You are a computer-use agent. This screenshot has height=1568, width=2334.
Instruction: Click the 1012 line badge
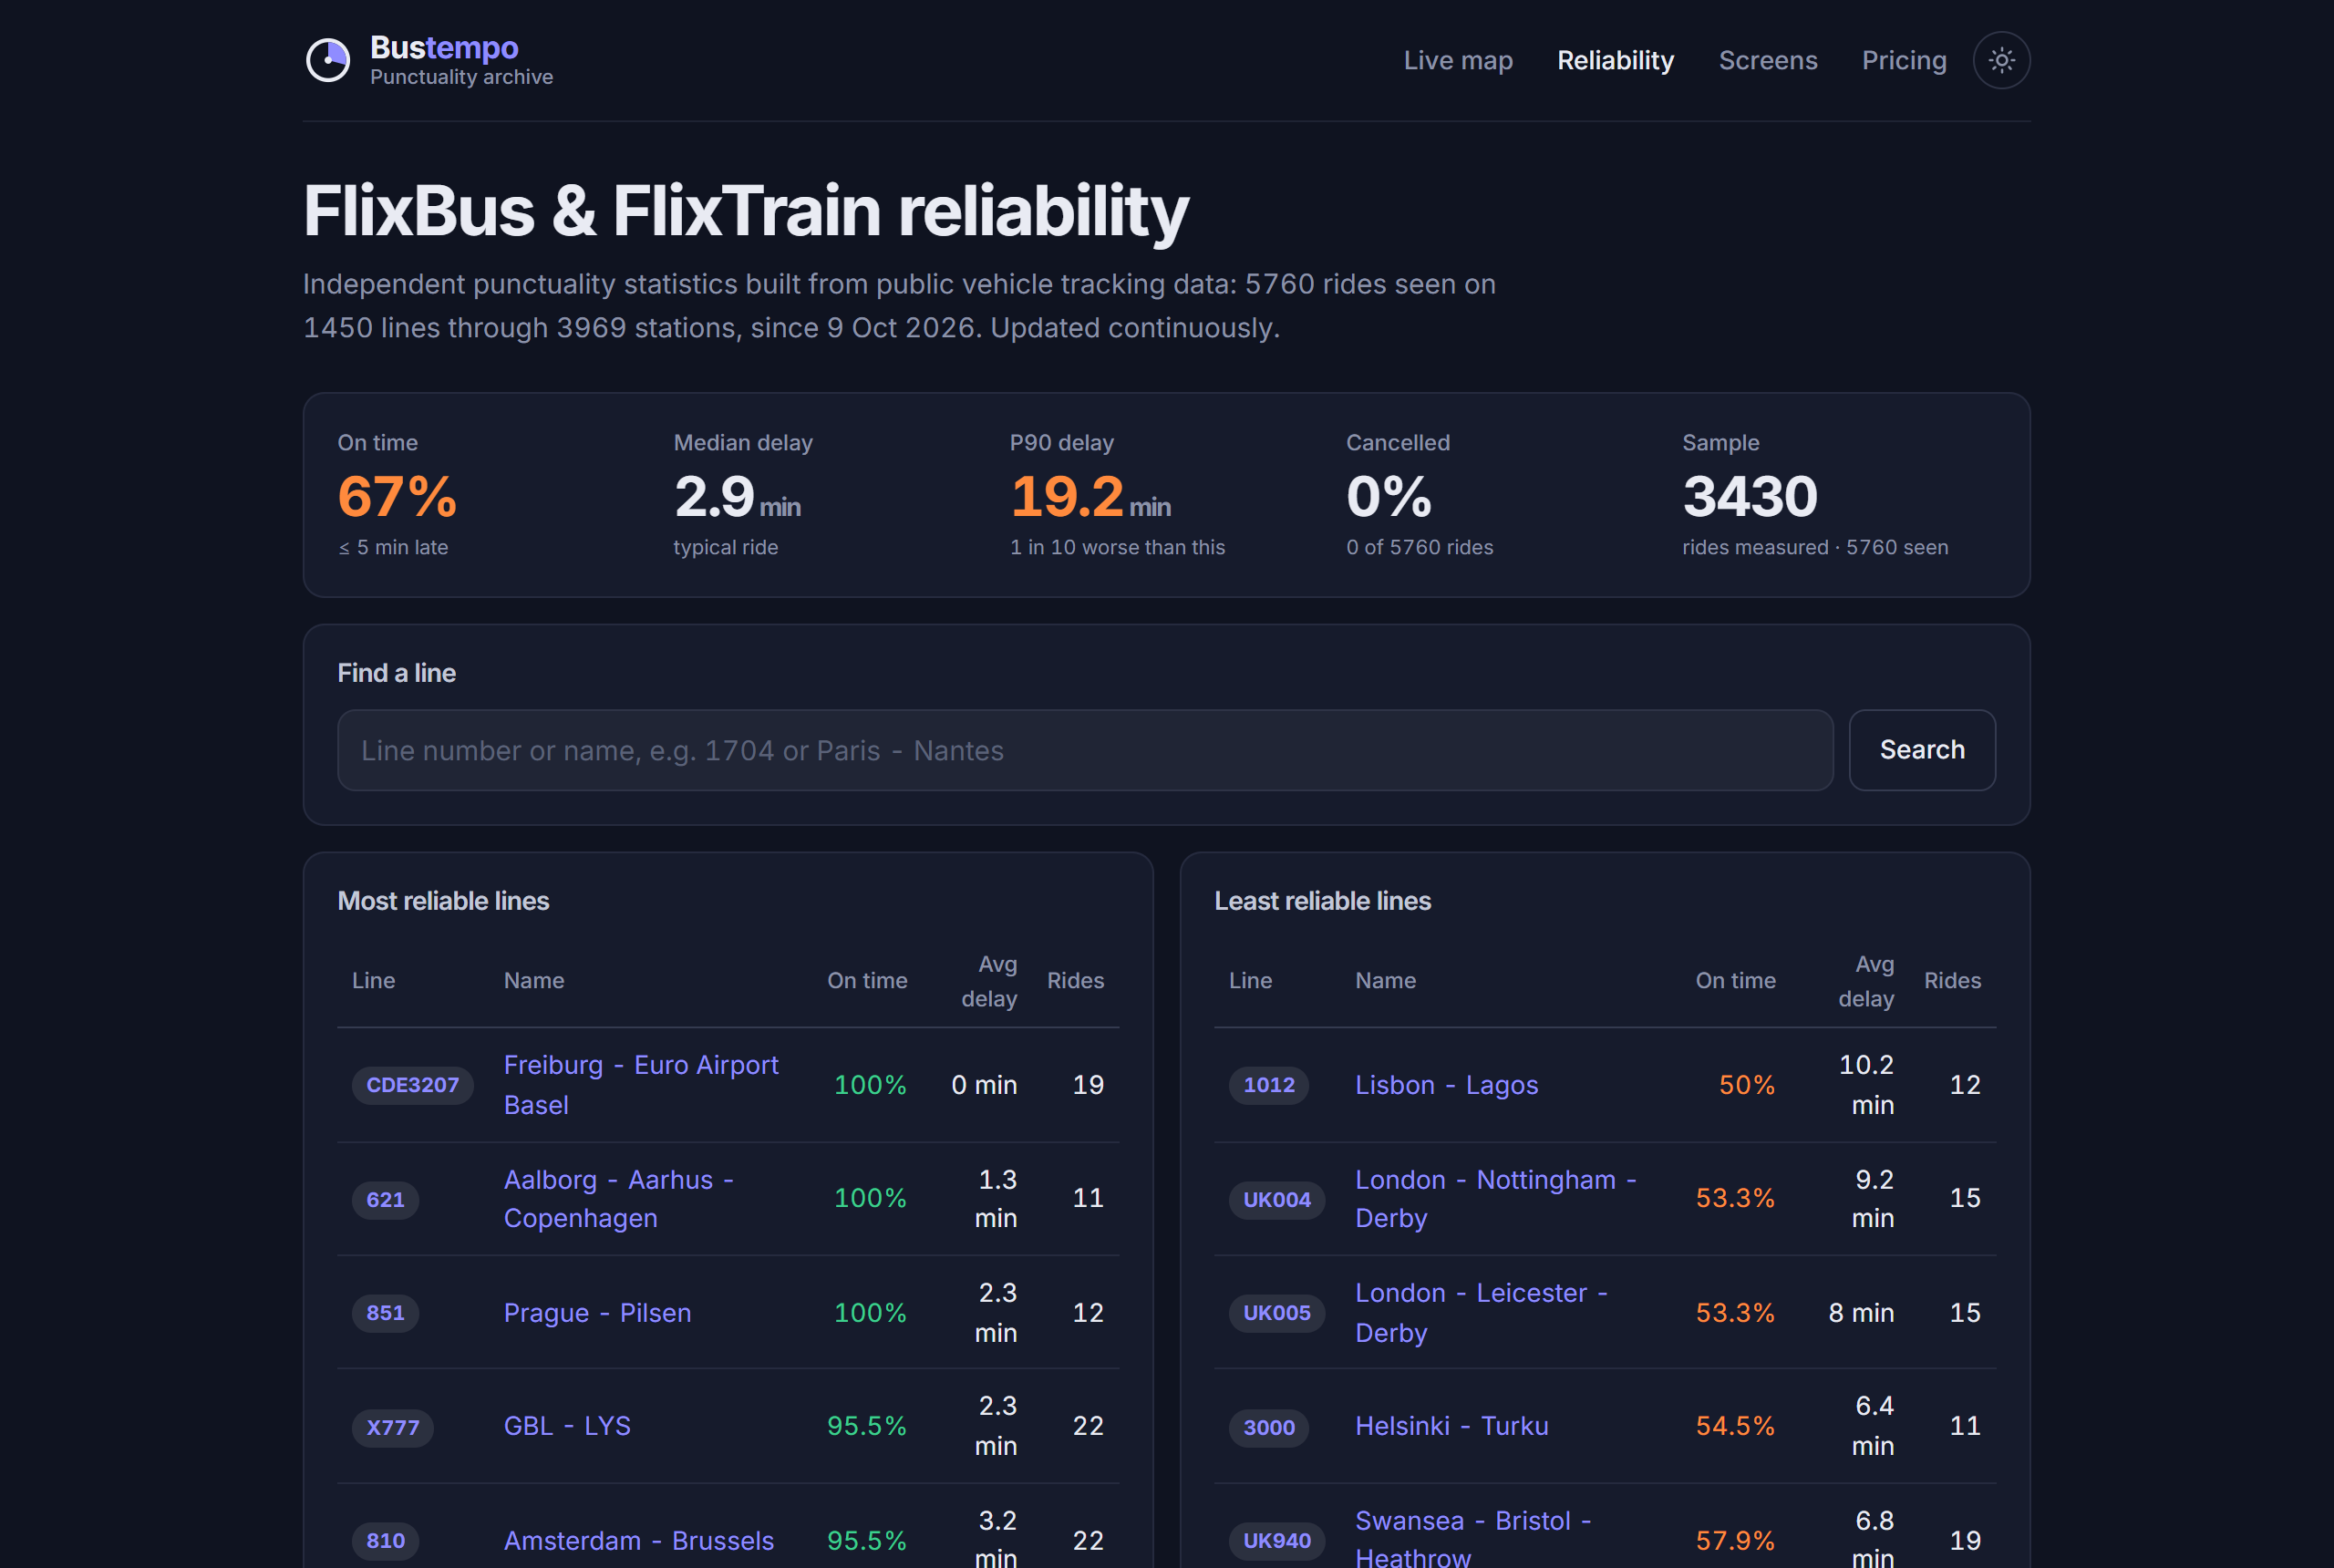(x=1268, y=1085)
